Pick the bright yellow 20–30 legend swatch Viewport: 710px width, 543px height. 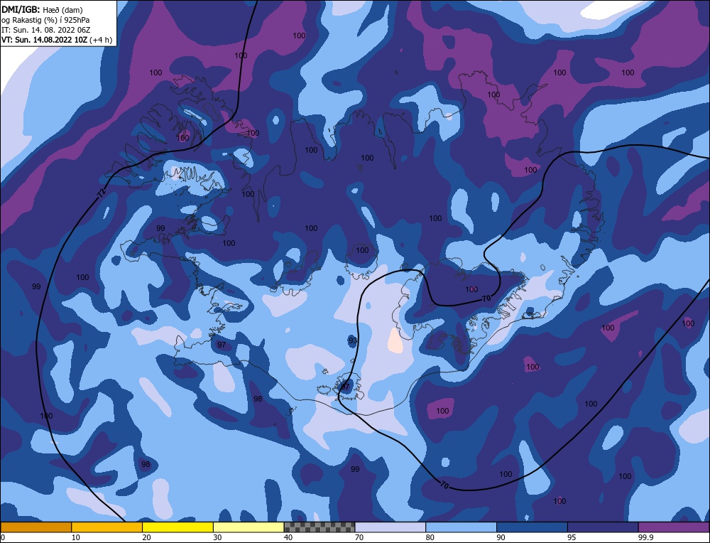[177, 527]
